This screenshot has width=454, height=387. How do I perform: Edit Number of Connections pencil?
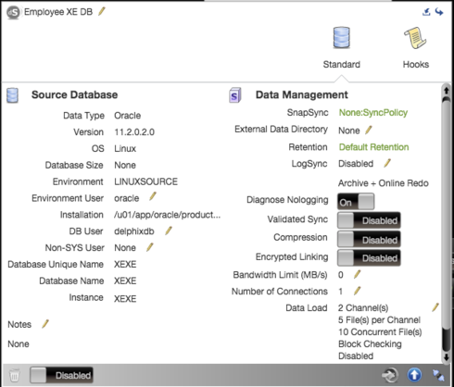[358, 291]
